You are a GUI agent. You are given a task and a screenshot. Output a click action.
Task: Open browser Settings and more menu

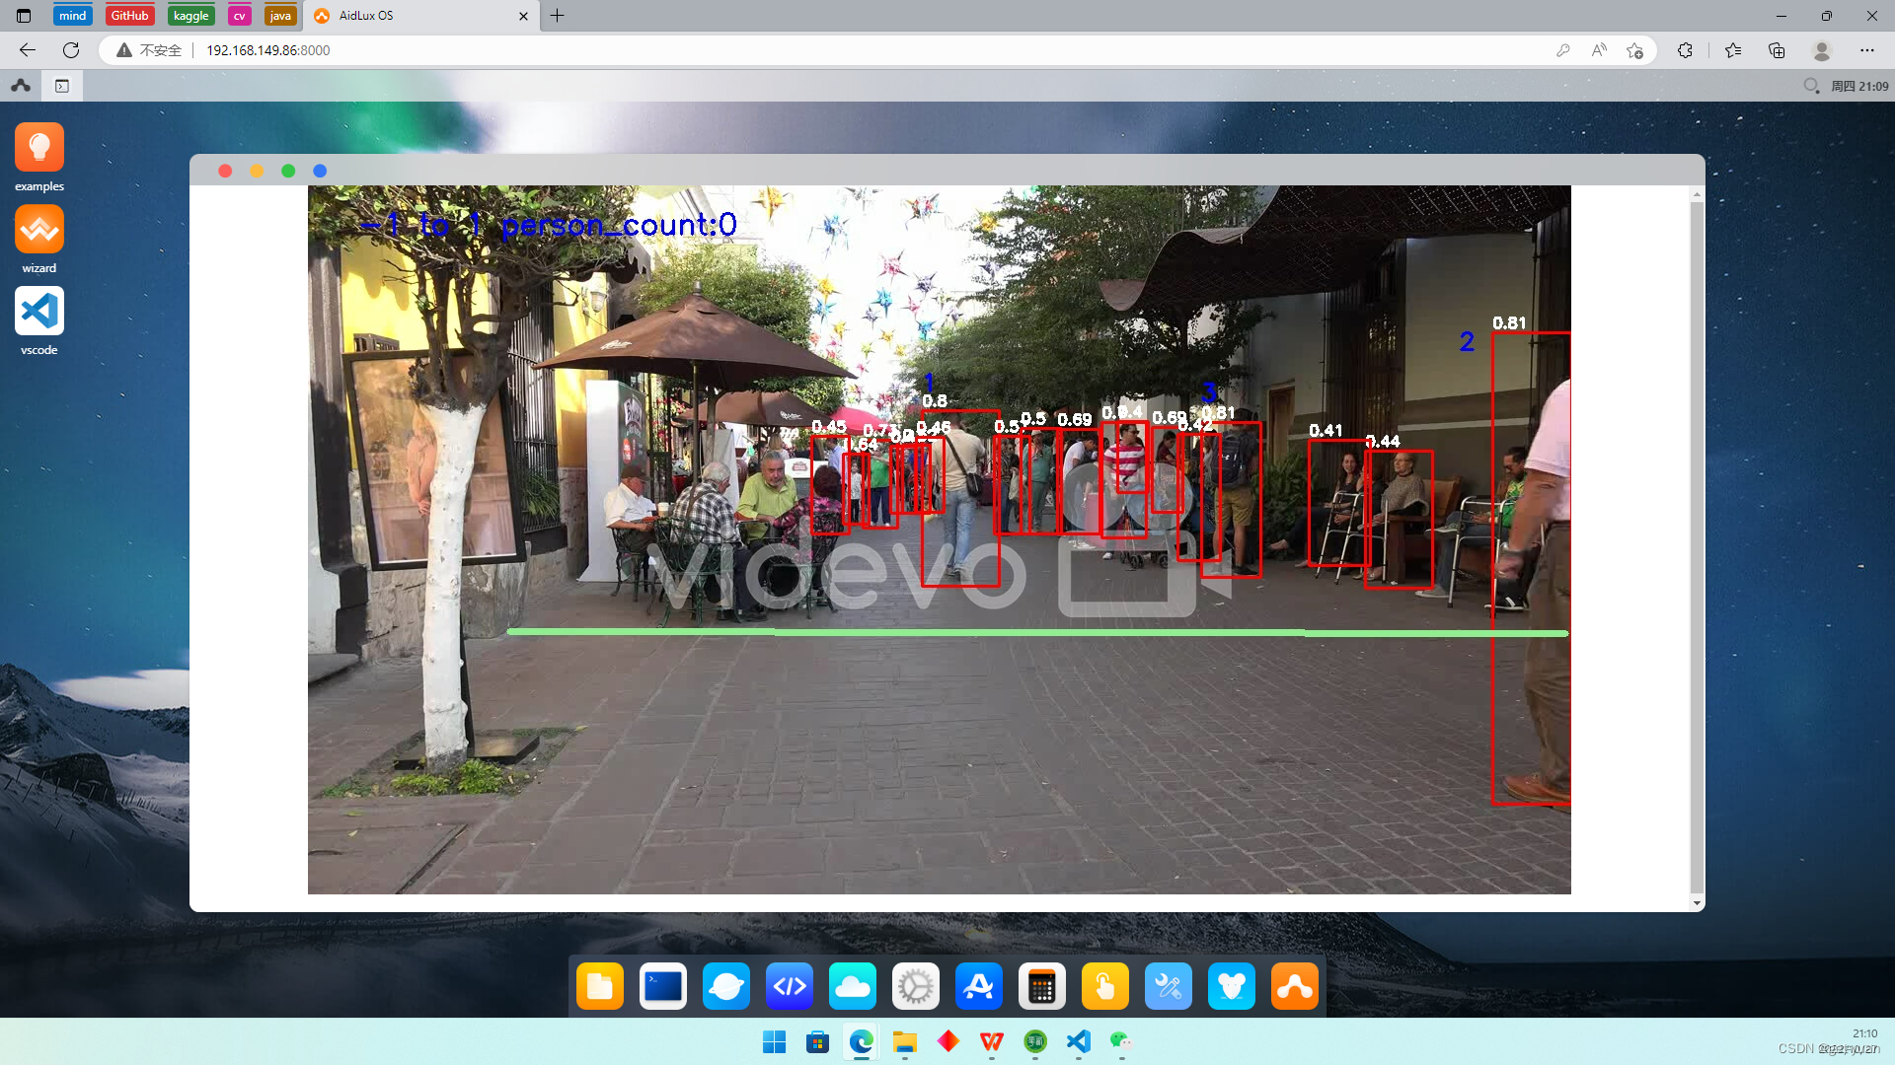[1866, 50]
